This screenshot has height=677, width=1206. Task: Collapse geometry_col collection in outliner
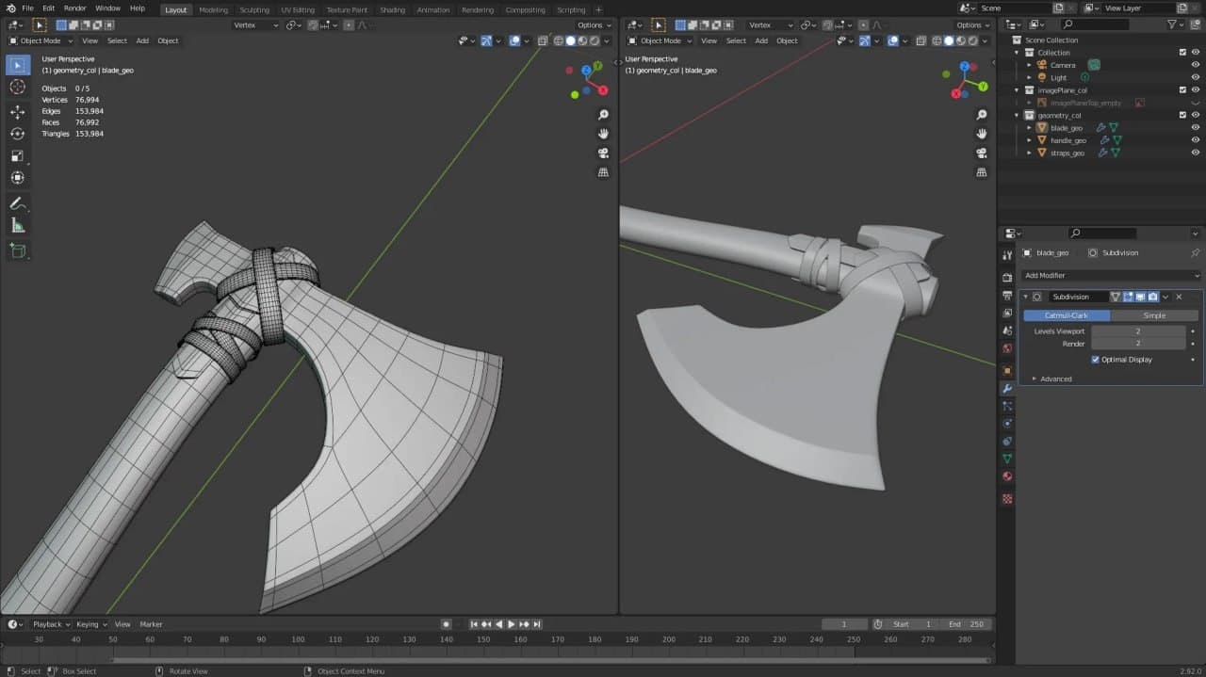[1018, 115]
